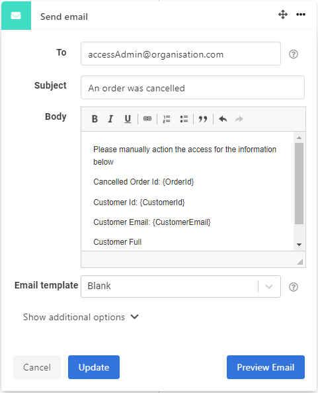Viewport: 318px width, 393px height.
Task: Click the body scrollbar up arrow
Action: click(299, 138)
